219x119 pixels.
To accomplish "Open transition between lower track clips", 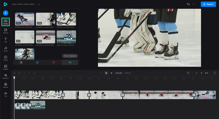I will pyautogui.click(x=30, y=105).
